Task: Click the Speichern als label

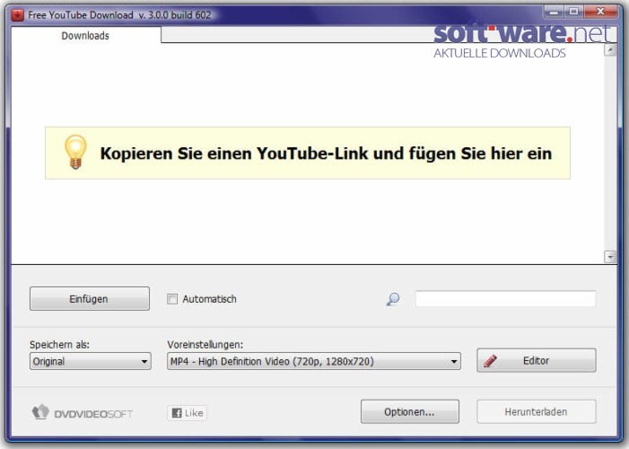Action: (59, 345)
